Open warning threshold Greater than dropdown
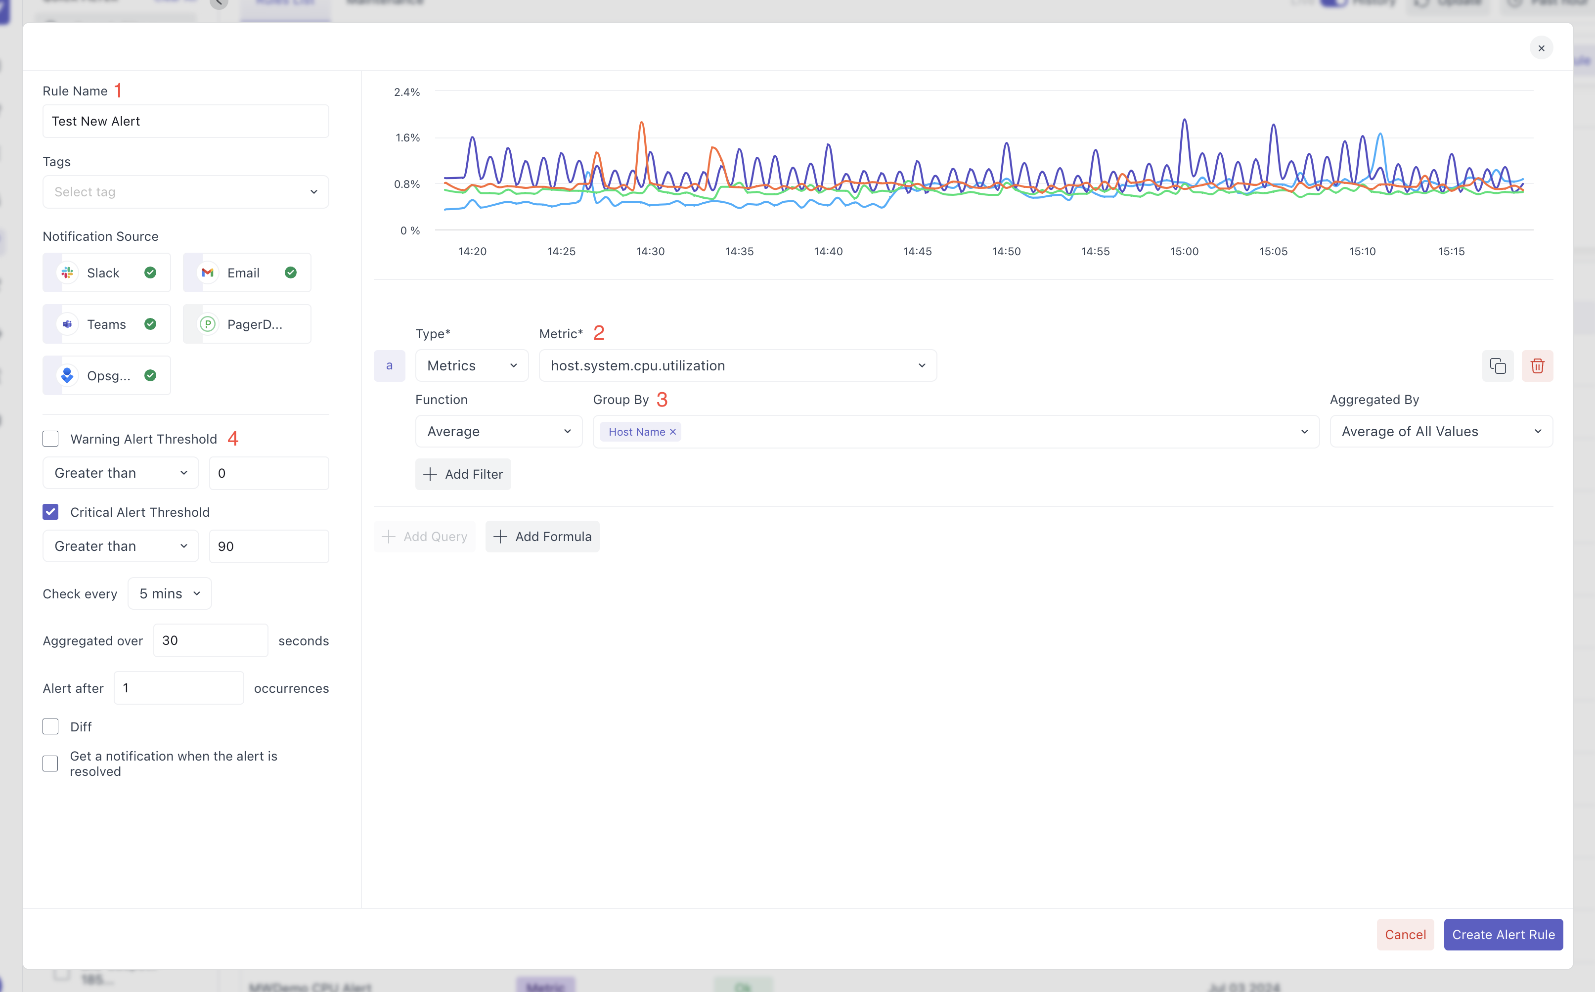The image size is (1595, 992). click(x=121, y=473)
